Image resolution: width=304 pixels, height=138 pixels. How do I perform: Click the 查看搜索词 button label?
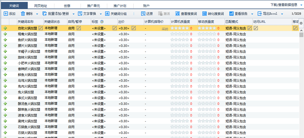(x=189, y=14)
